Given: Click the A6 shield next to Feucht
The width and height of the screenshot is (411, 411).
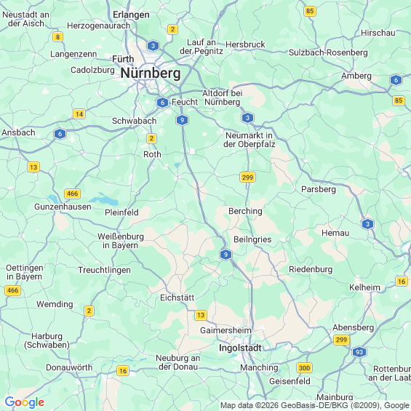Looking at the screenshot, I should 162,103.
